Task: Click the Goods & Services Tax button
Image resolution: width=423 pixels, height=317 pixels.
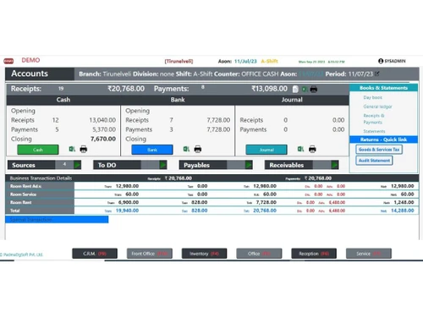Action: click(x=379, y=150)
